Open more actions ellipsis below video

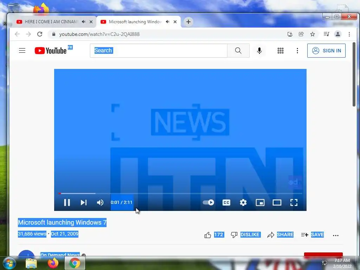336,235
